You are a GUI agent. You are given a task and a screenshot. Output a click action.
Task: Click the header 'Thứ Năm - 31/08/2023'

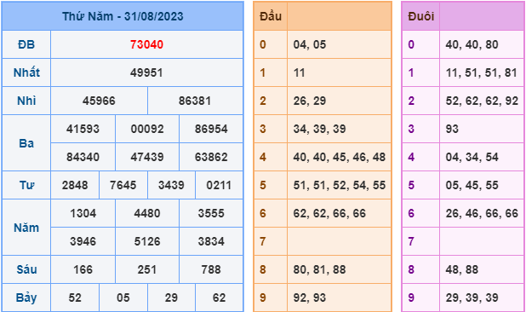pyautogui.click(x=123, y=16)
